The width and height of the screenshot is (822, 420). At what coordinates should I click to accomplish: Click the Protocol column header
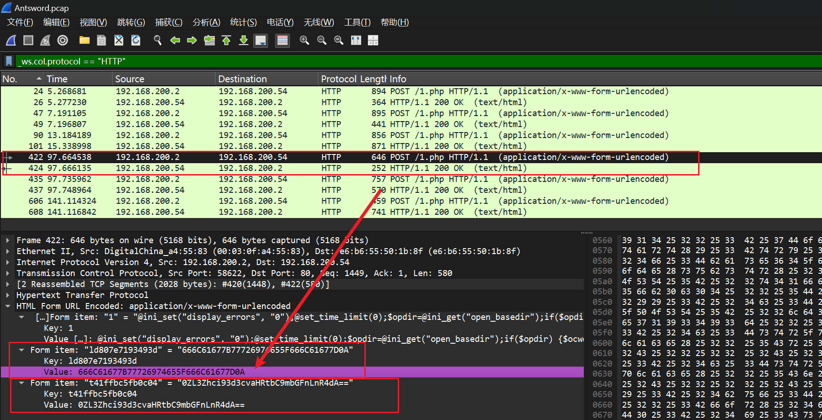click(338, 79)
